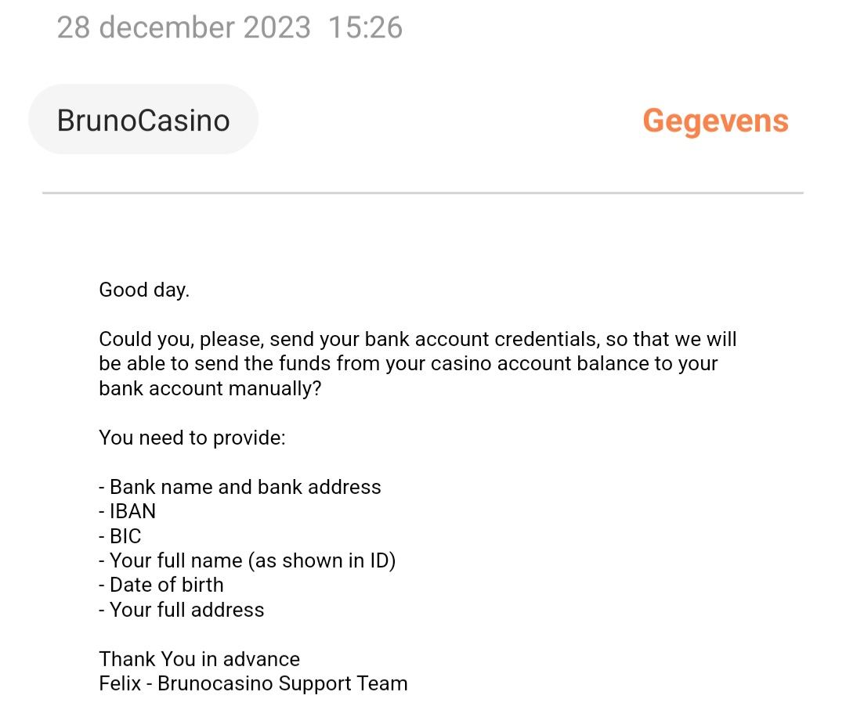The height and width of the screenshot is (728, 846).
Task: Click the 'Good day.' greeting text
Action: [144, 290]
